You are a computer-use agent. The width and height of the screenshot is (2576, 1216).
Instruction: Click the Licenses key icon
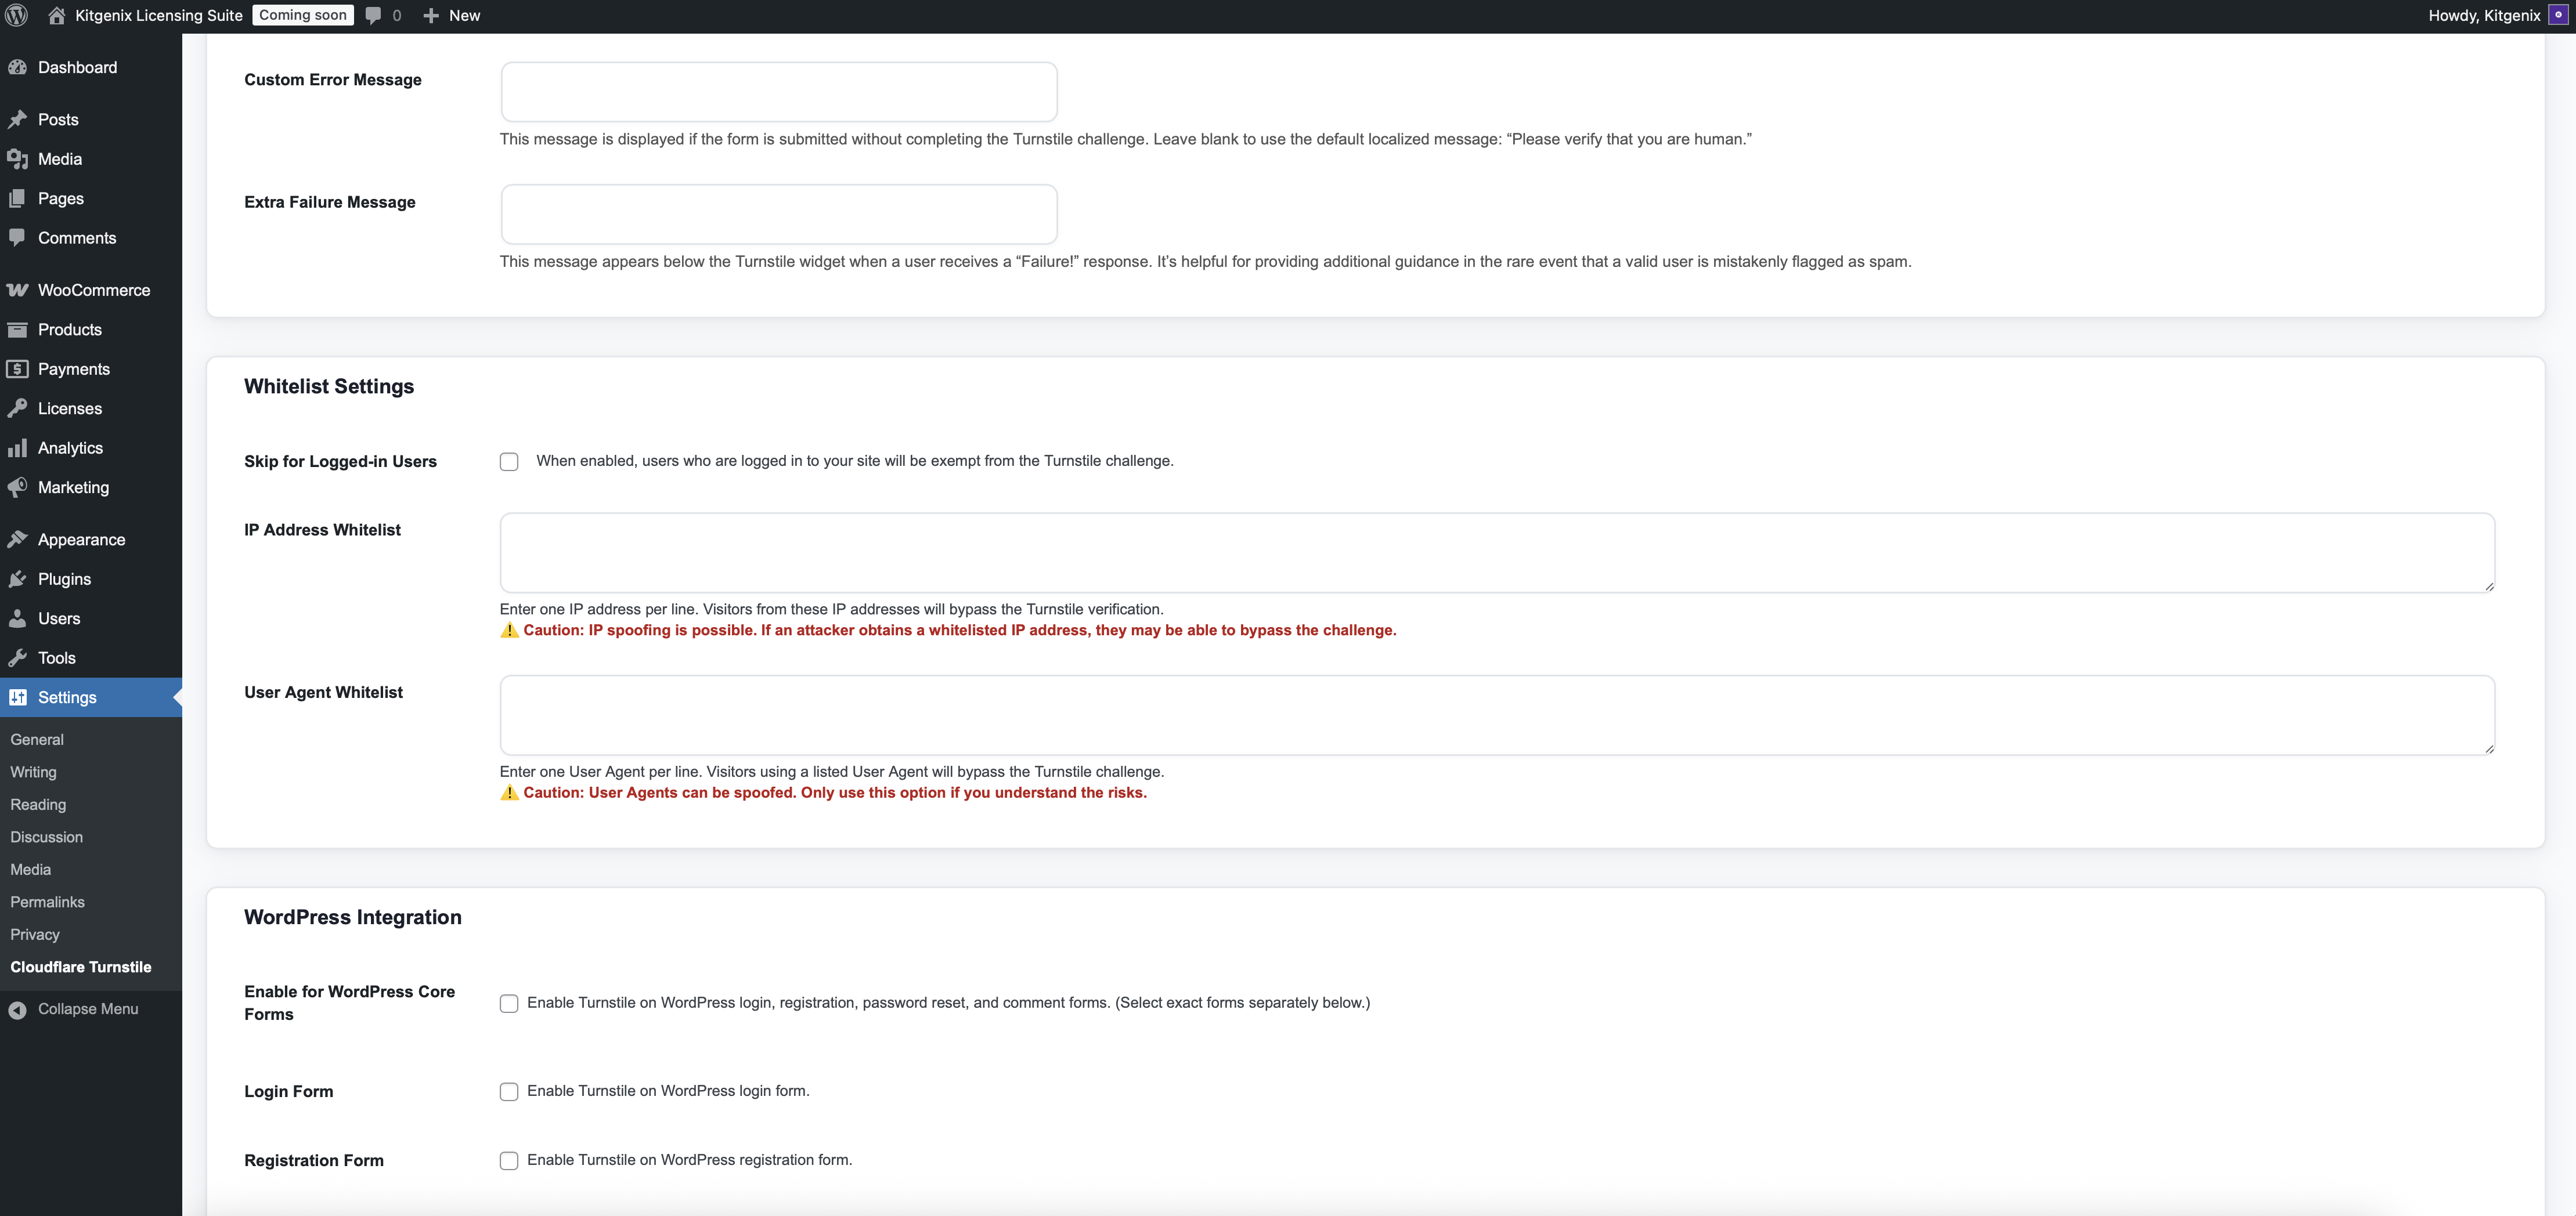click(x=17, y=408)
